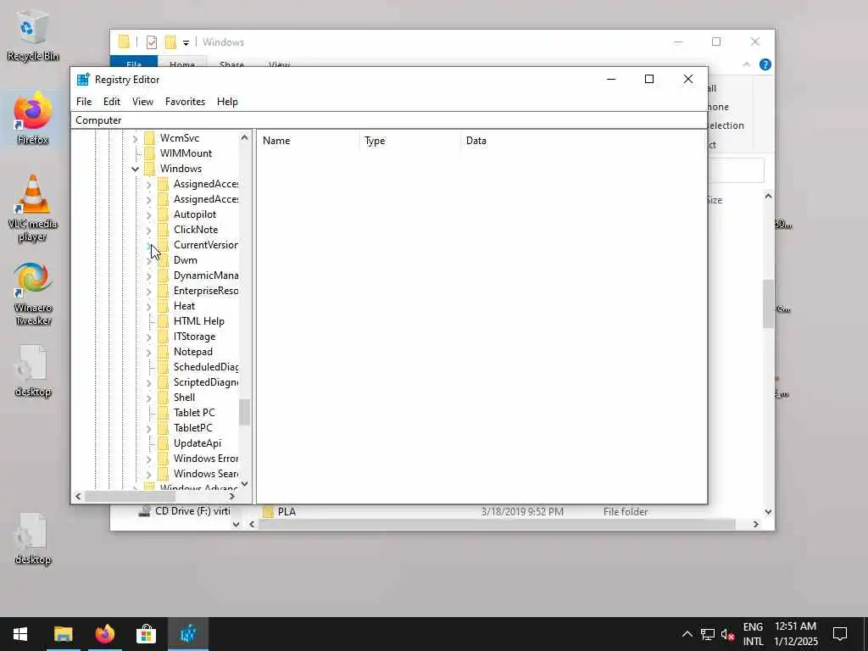This screenshot has height=651, width=868.
Task: Select the WIMMount registry key
Action: point(186,153)
